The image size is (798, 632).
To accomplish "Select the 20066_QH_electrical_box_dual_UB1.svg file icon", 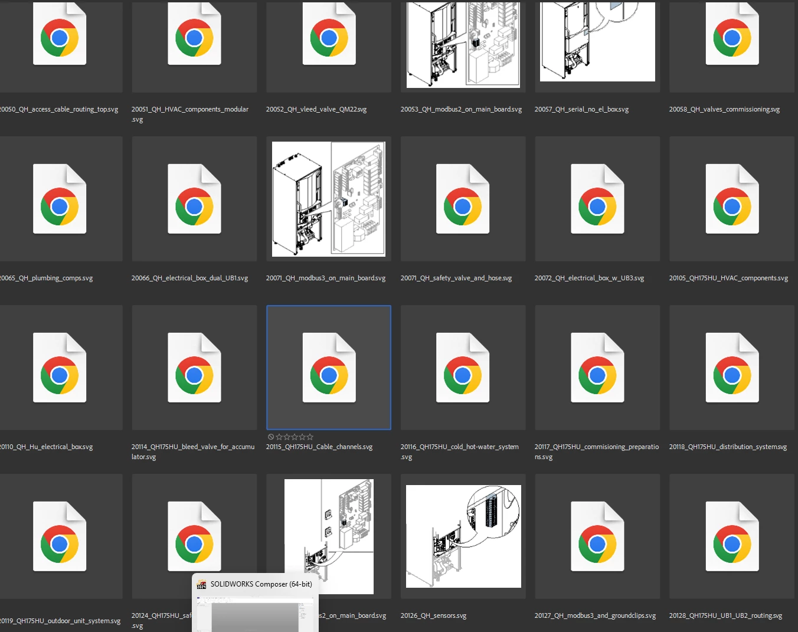I will tap(194, 199).
